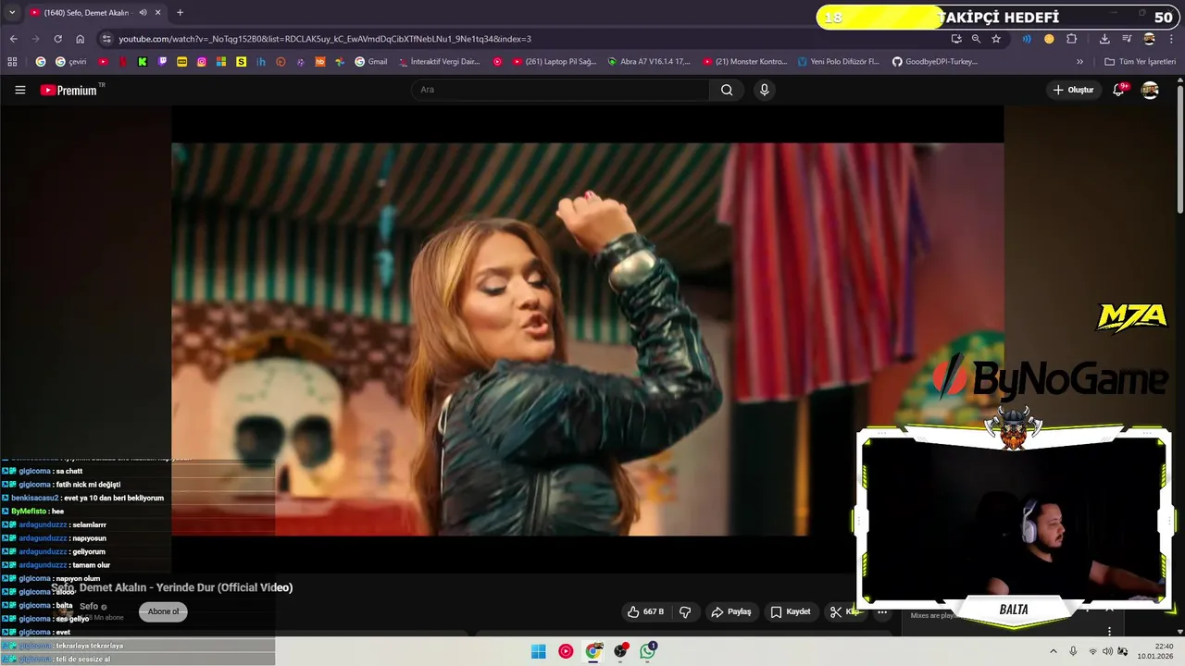Open YouTube Music taskbar icon
Screen dimensions: 1185x666
(566, 651)
